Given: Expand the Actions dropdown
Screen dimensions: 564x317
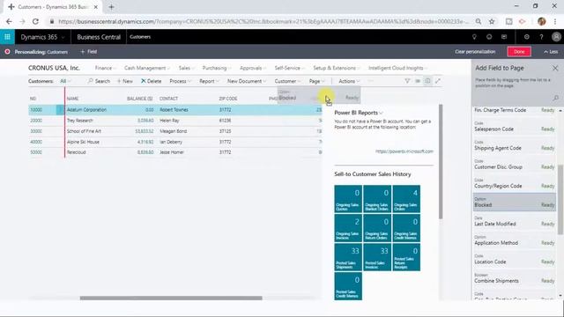Looking at the screenshot, I should pyautogui.click(x=349, y=81).
